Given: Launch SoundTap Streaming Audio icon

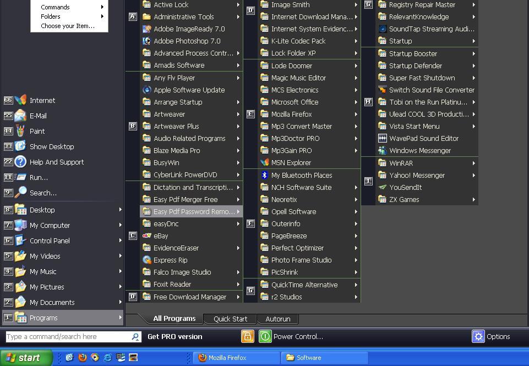Looking at the screenshot, I should [382, 29].
